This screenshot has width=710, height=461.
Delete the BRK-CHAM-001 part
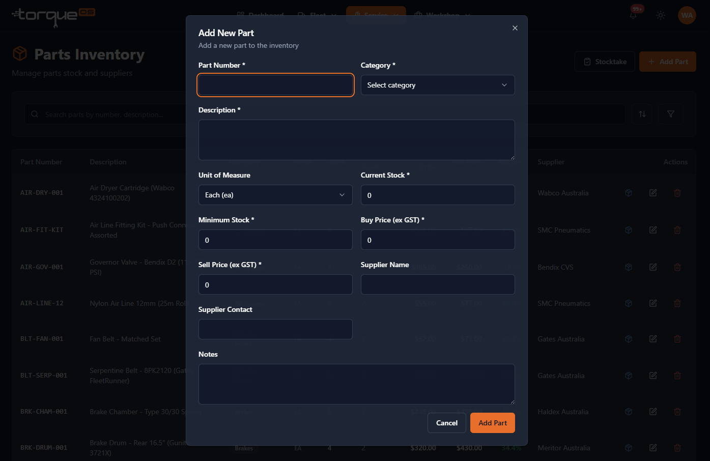pyautogui.click(x=677, y=412)
